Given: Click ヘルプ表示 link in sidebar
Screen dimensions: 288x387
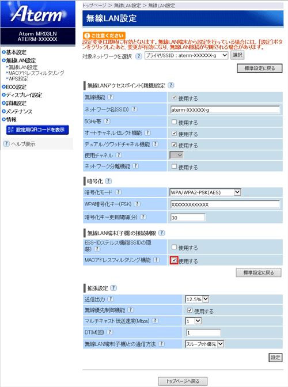Looking at the screenshot, I should click(23, 144).
